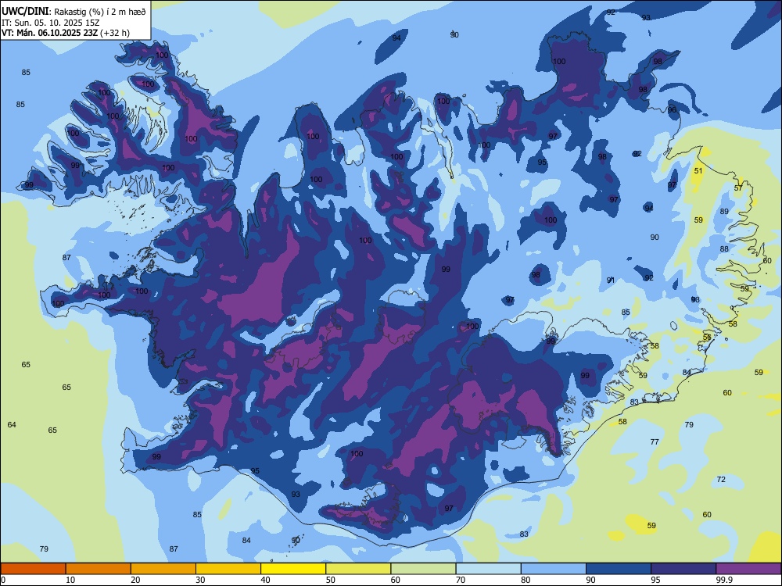
Task: Click the bright yellow 40–50 legend swatch
Action: click(x=293, y=569)
